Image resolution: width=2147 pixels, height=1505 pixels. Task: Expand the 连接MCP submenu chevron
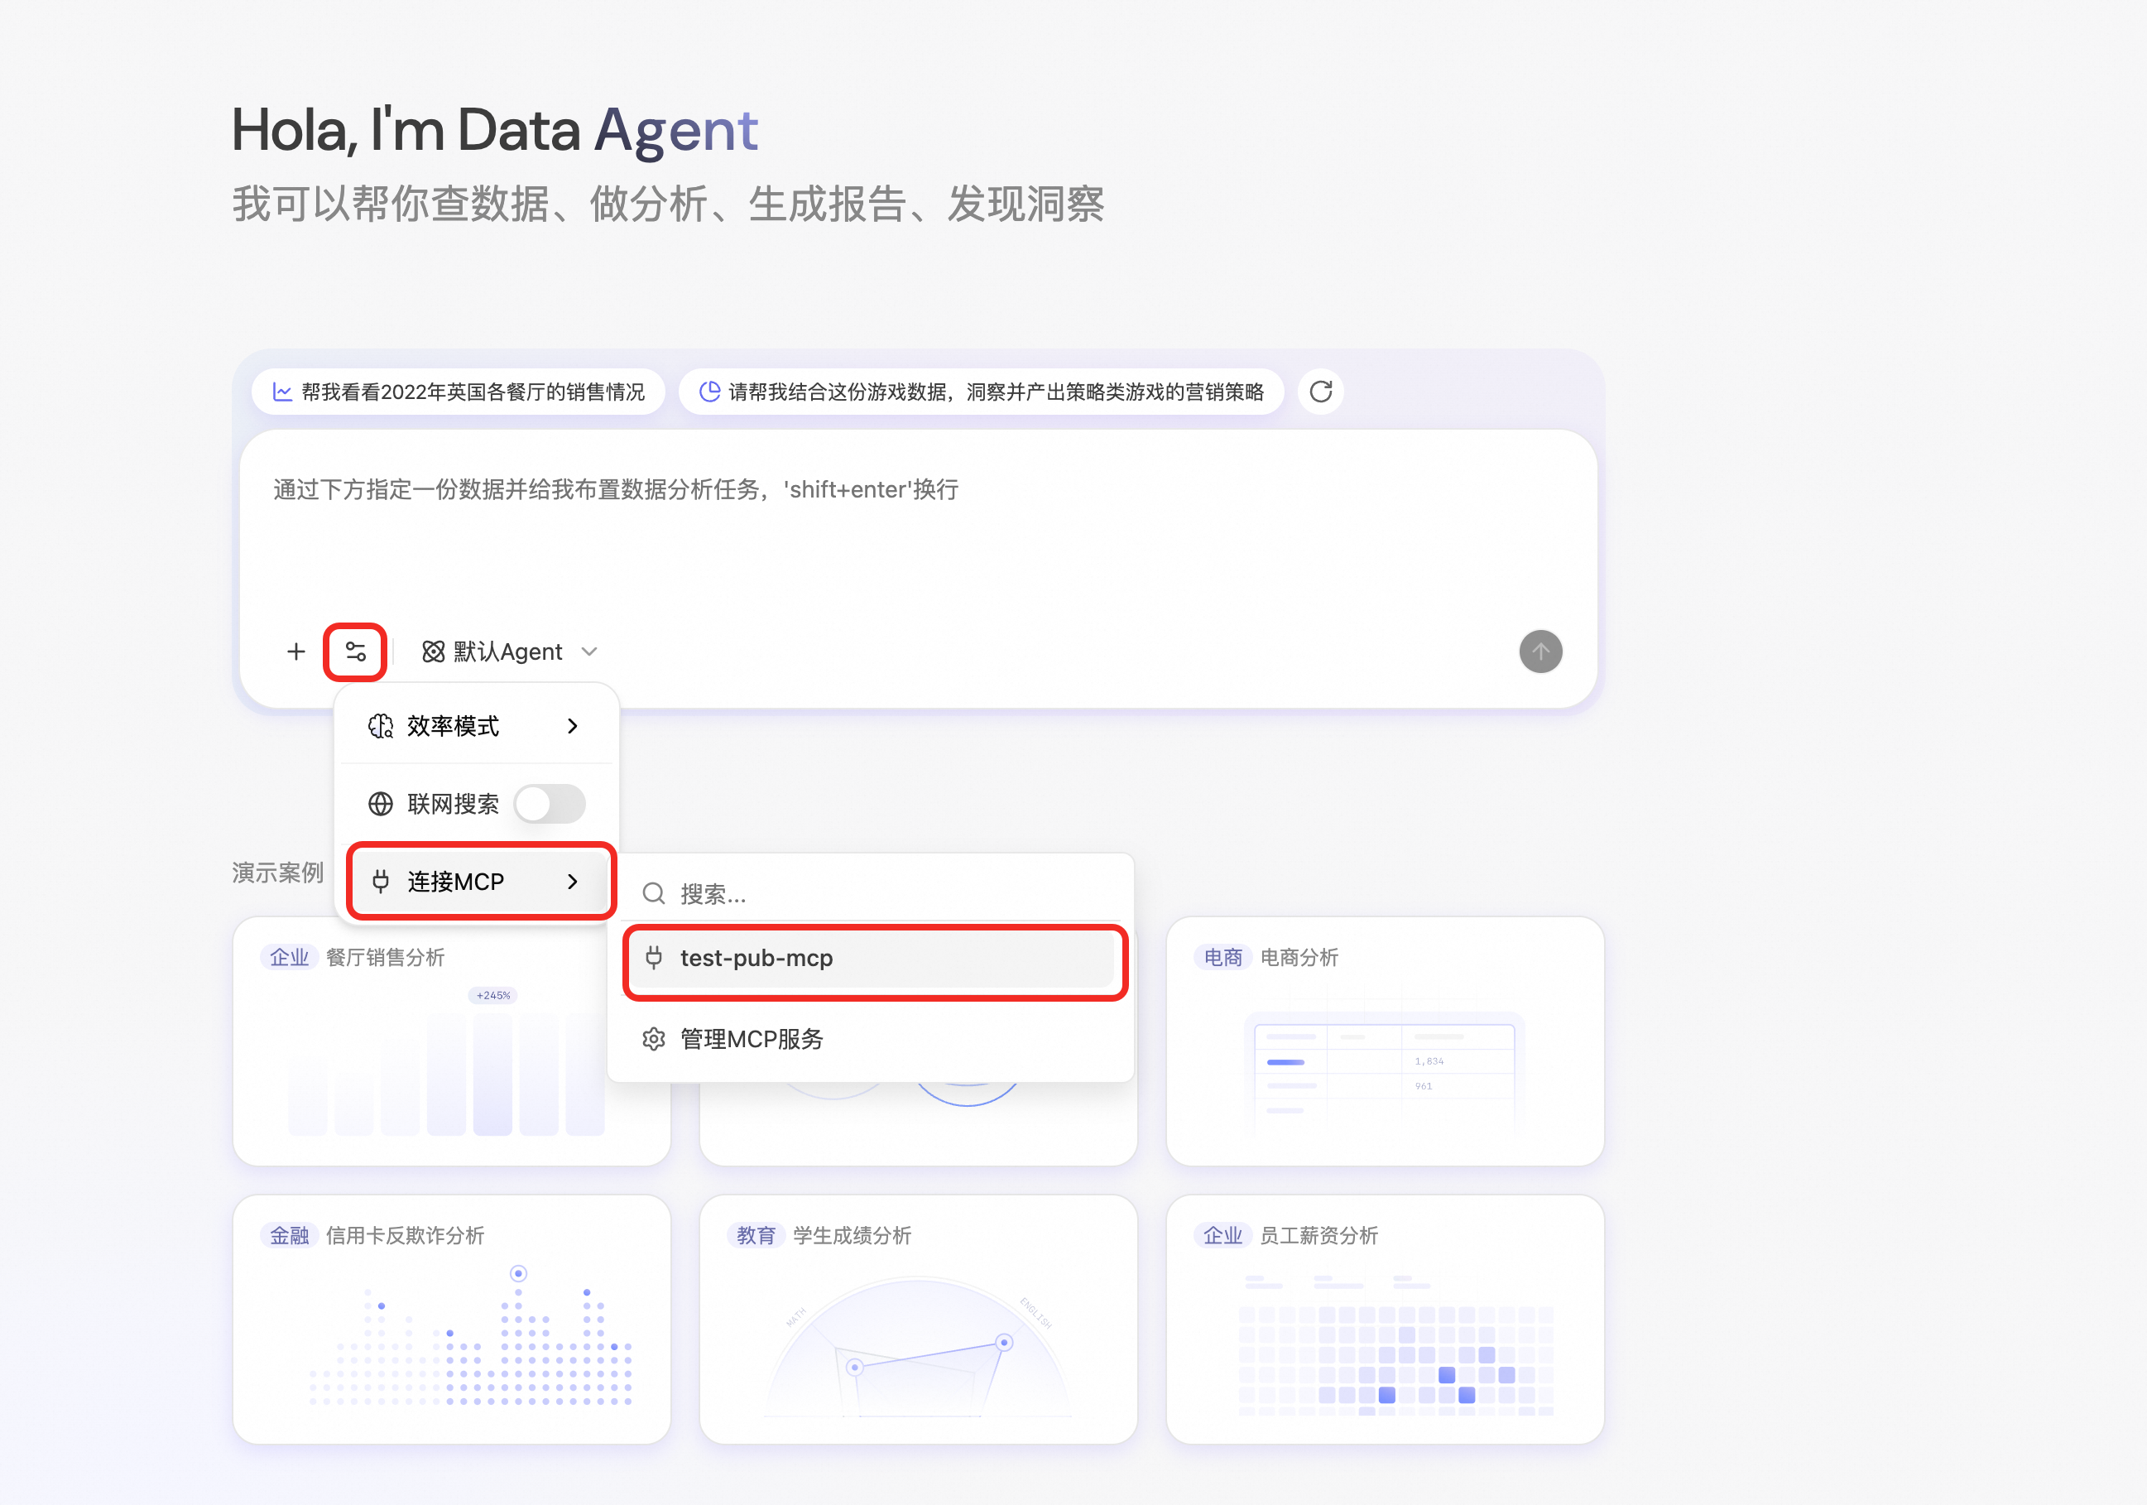[572, 881]
